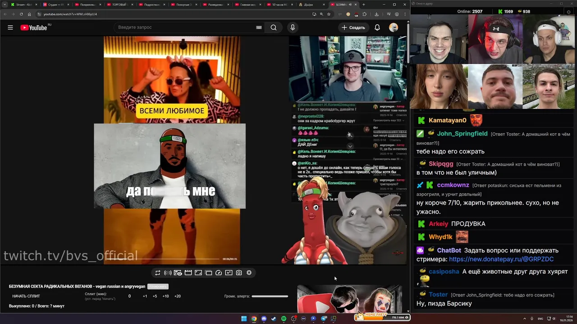Mute the tab via speaker icon on БЕЗУМНАЯ tab
The image size is (577, 324).
pos(350,4)
